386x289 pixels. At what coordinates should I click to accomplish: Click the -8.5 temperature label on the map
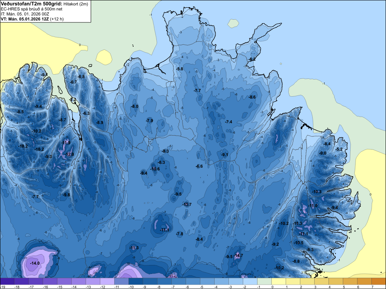pyautogui.click(x=20, y=112)
